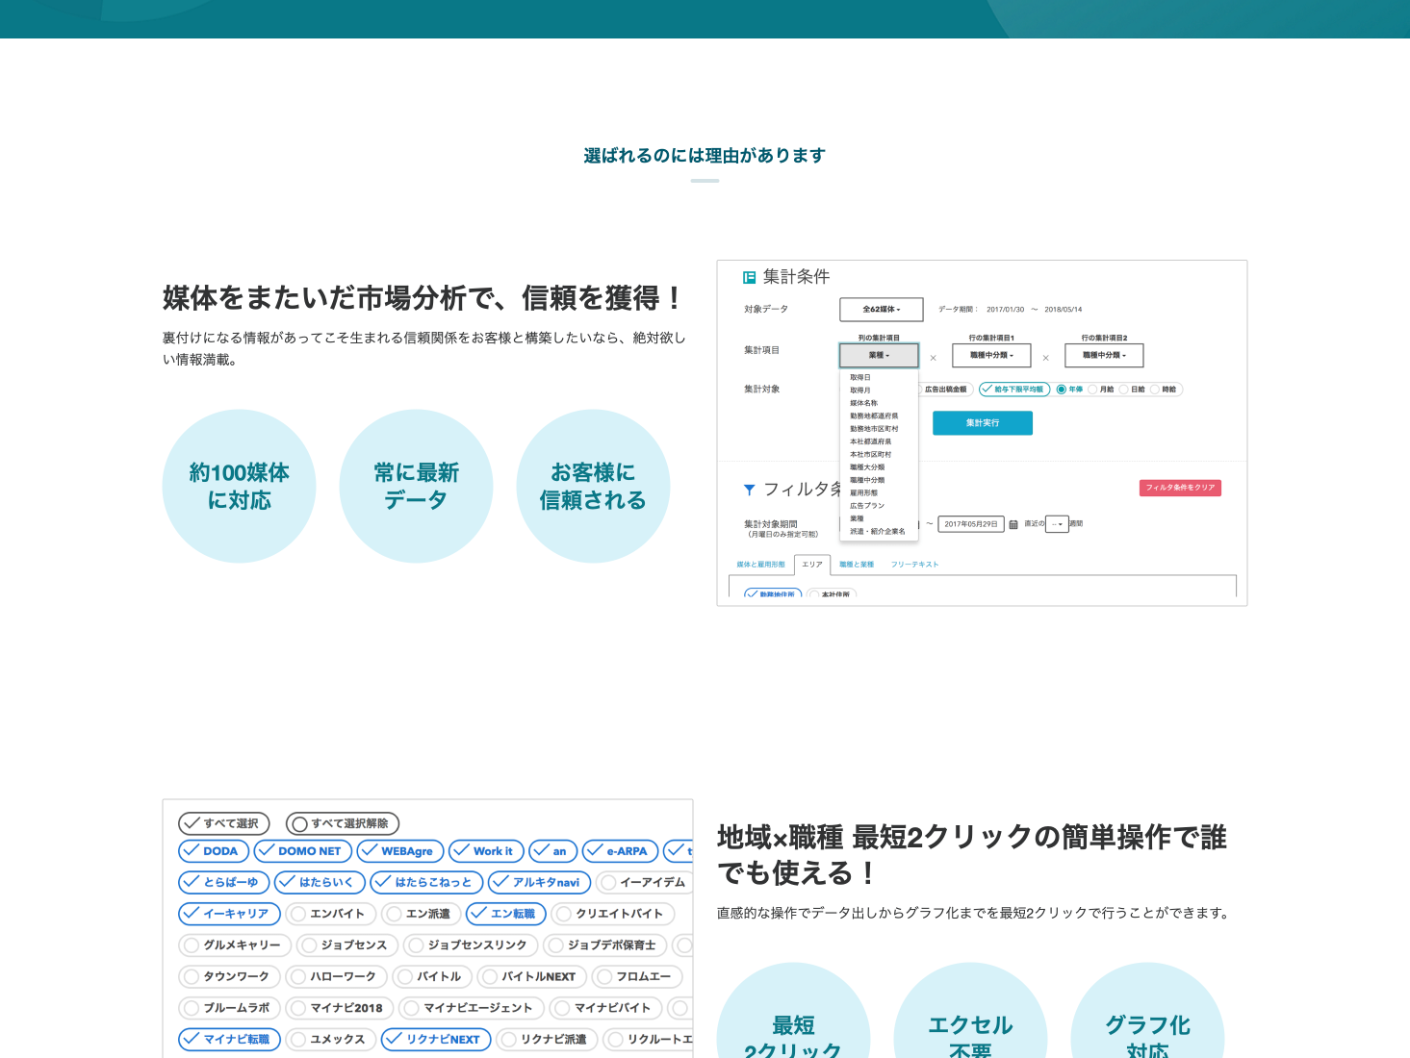Click the calendar icon beside 2017年05月29日

pos(1013,524)
